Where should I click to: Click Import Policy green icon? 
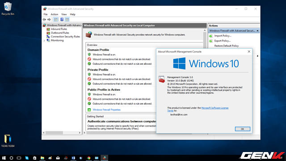tap(211, 36)
